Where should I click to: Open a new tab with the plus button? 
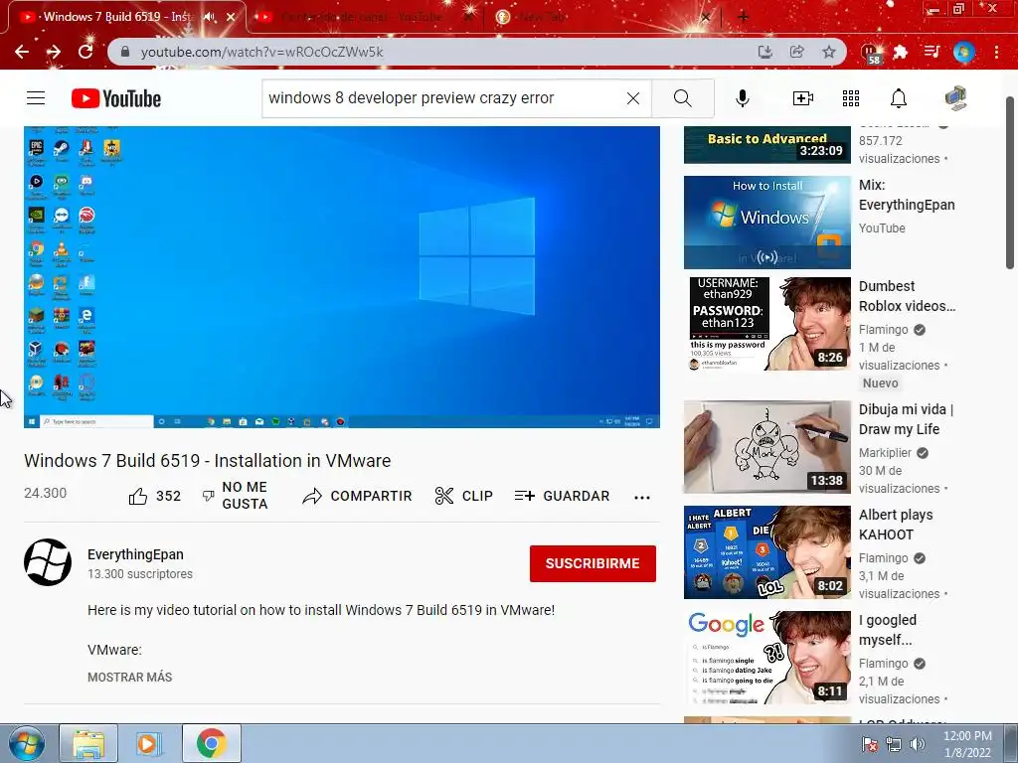coord(744,17)
